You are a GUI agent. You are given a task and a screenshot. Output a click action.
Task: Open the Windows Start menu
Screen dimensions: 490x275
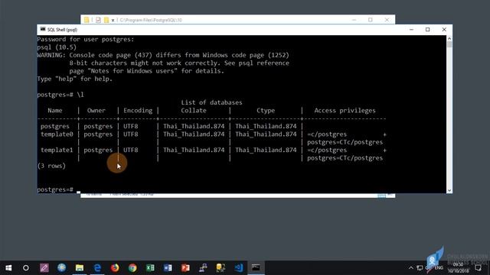8,268
